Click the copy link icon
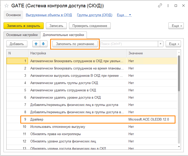 pos(160,6)
